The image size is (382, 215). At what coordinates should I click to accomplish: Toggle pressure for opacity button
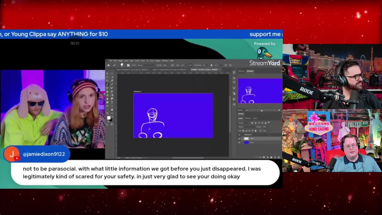(172, 65)
